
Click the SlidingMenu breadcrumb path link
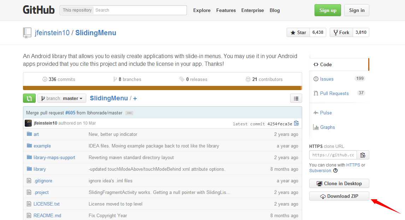pyautogui.click(x=109, y=98)
